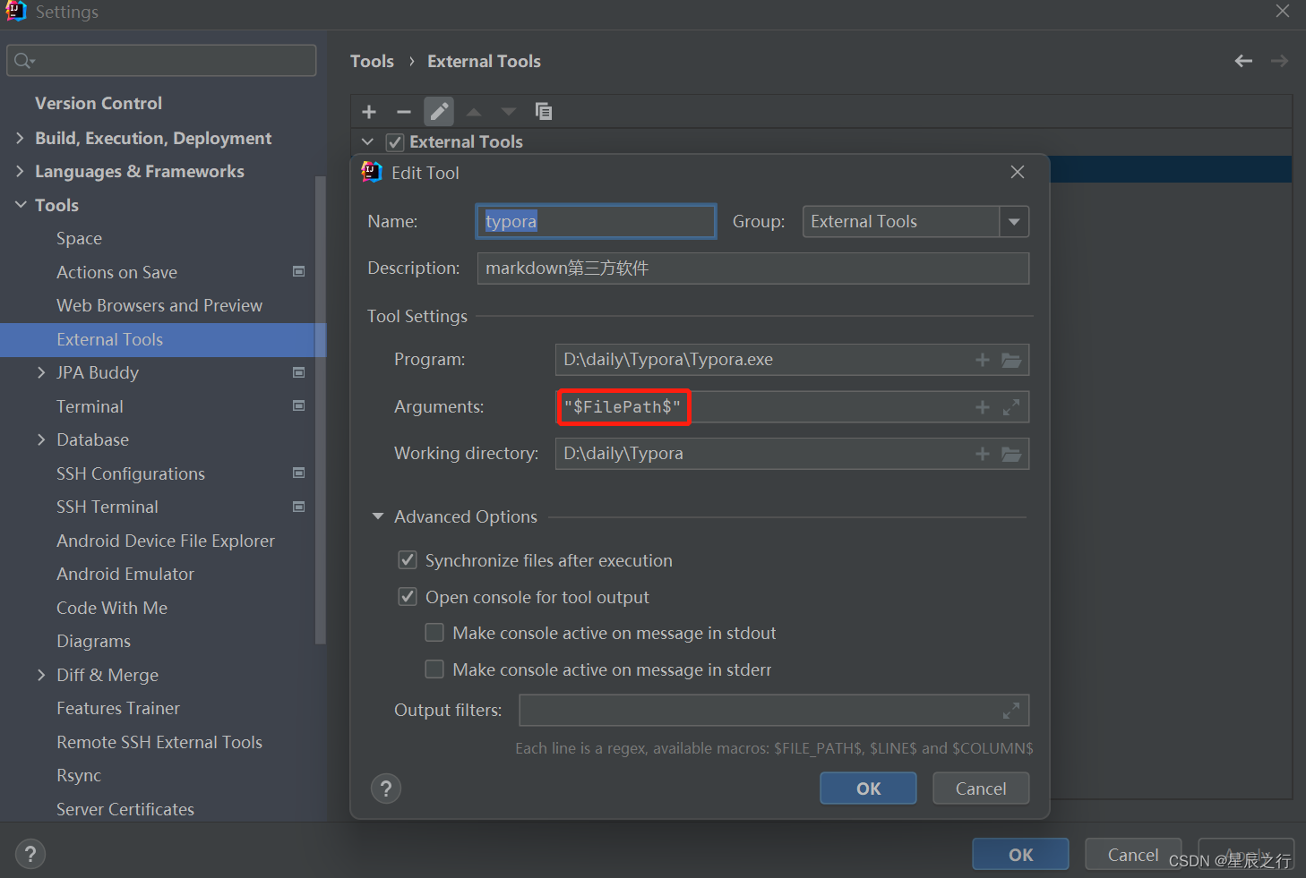Insert macro in Working directory field
Screen dimensions: 1306x878
(983, 454)
